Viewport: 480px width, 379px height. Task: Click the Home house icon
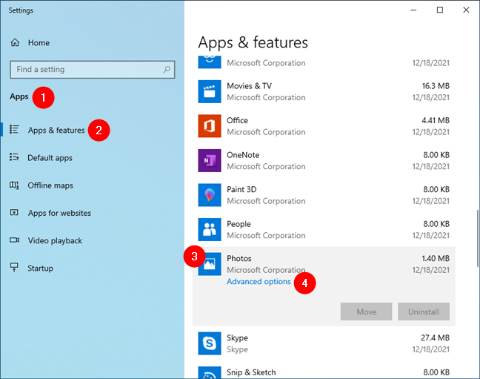[15, 42]
